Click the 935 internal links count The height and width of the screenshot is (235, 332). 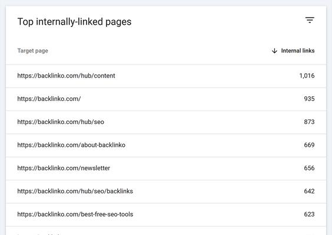309,99
